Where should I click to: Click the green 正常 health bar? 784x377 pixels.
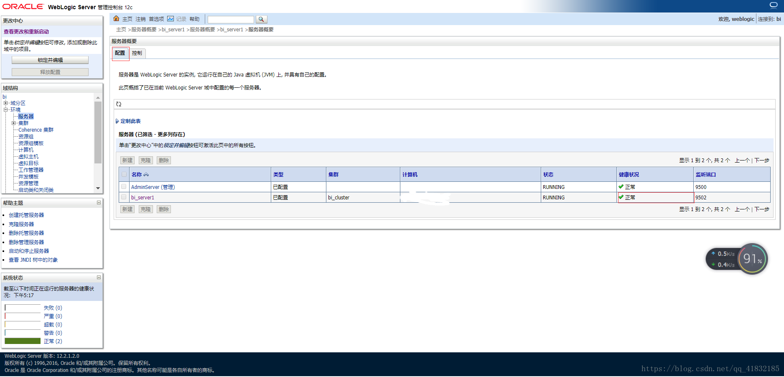(x=23, y=341)
